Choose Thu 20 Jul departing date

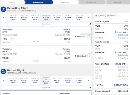tap(57, 18)
